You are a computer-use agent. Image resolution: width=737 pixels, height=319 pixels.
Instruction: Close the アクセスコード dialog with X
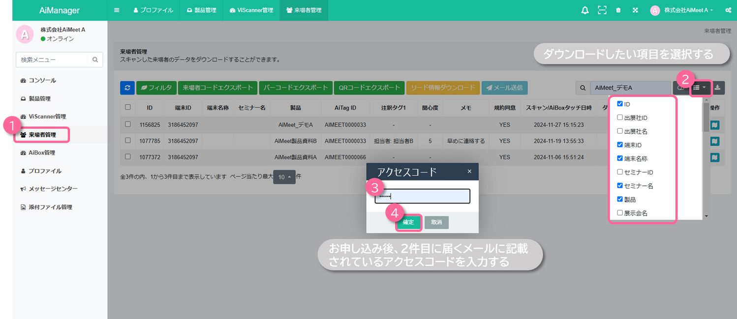(x=469, y=172)
